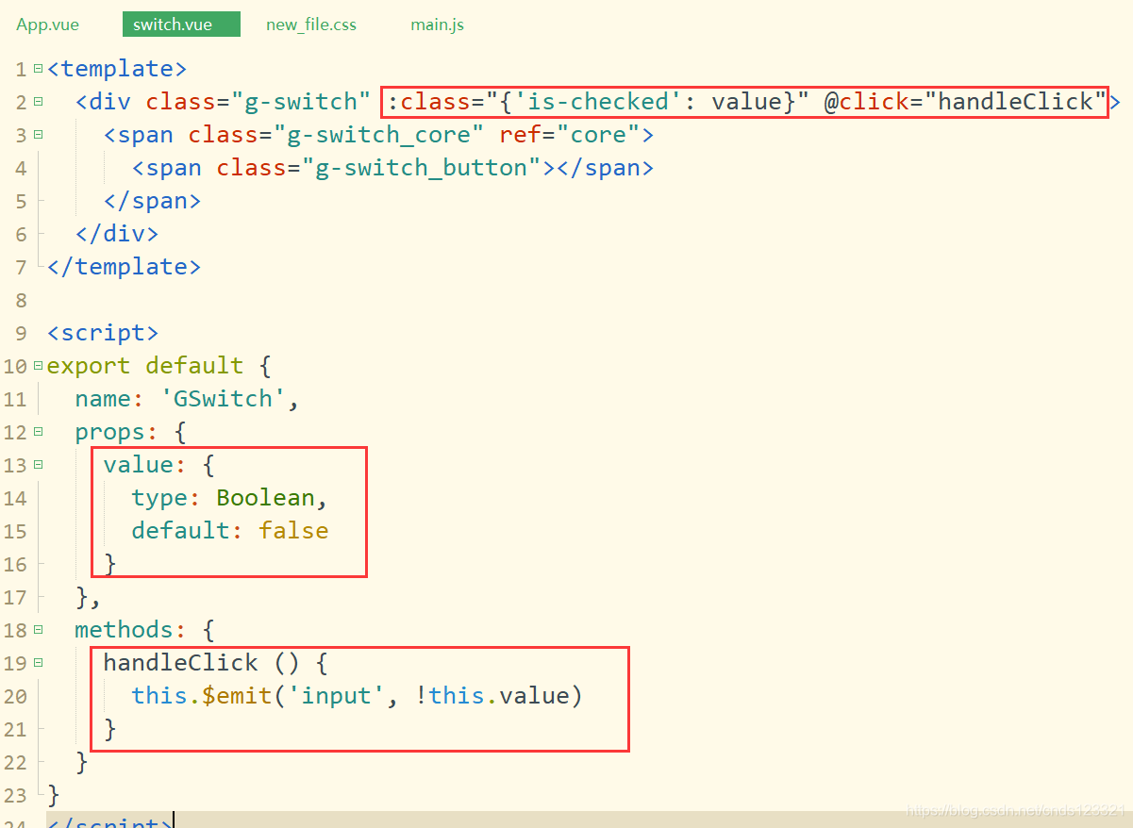Collapse the template block on line 1
The height and width of the screenshot is (828, 1133).
click(x=38, y=69)
